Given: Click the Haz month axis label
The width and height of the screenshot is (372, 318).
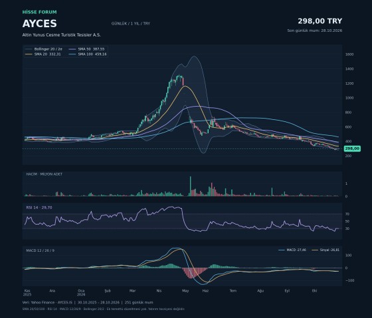Looking at the screenshot, I should coord(205,291).
